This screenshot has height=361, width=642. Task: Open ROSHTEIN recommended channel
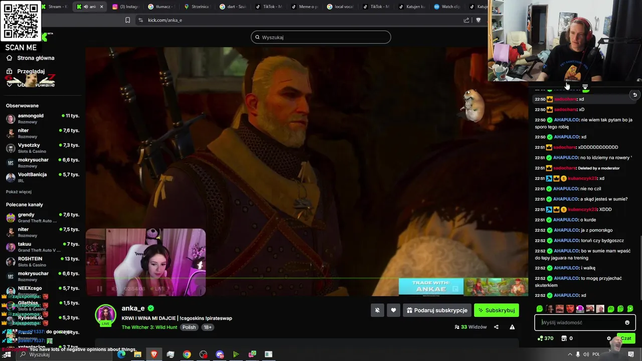pos(42,261)
